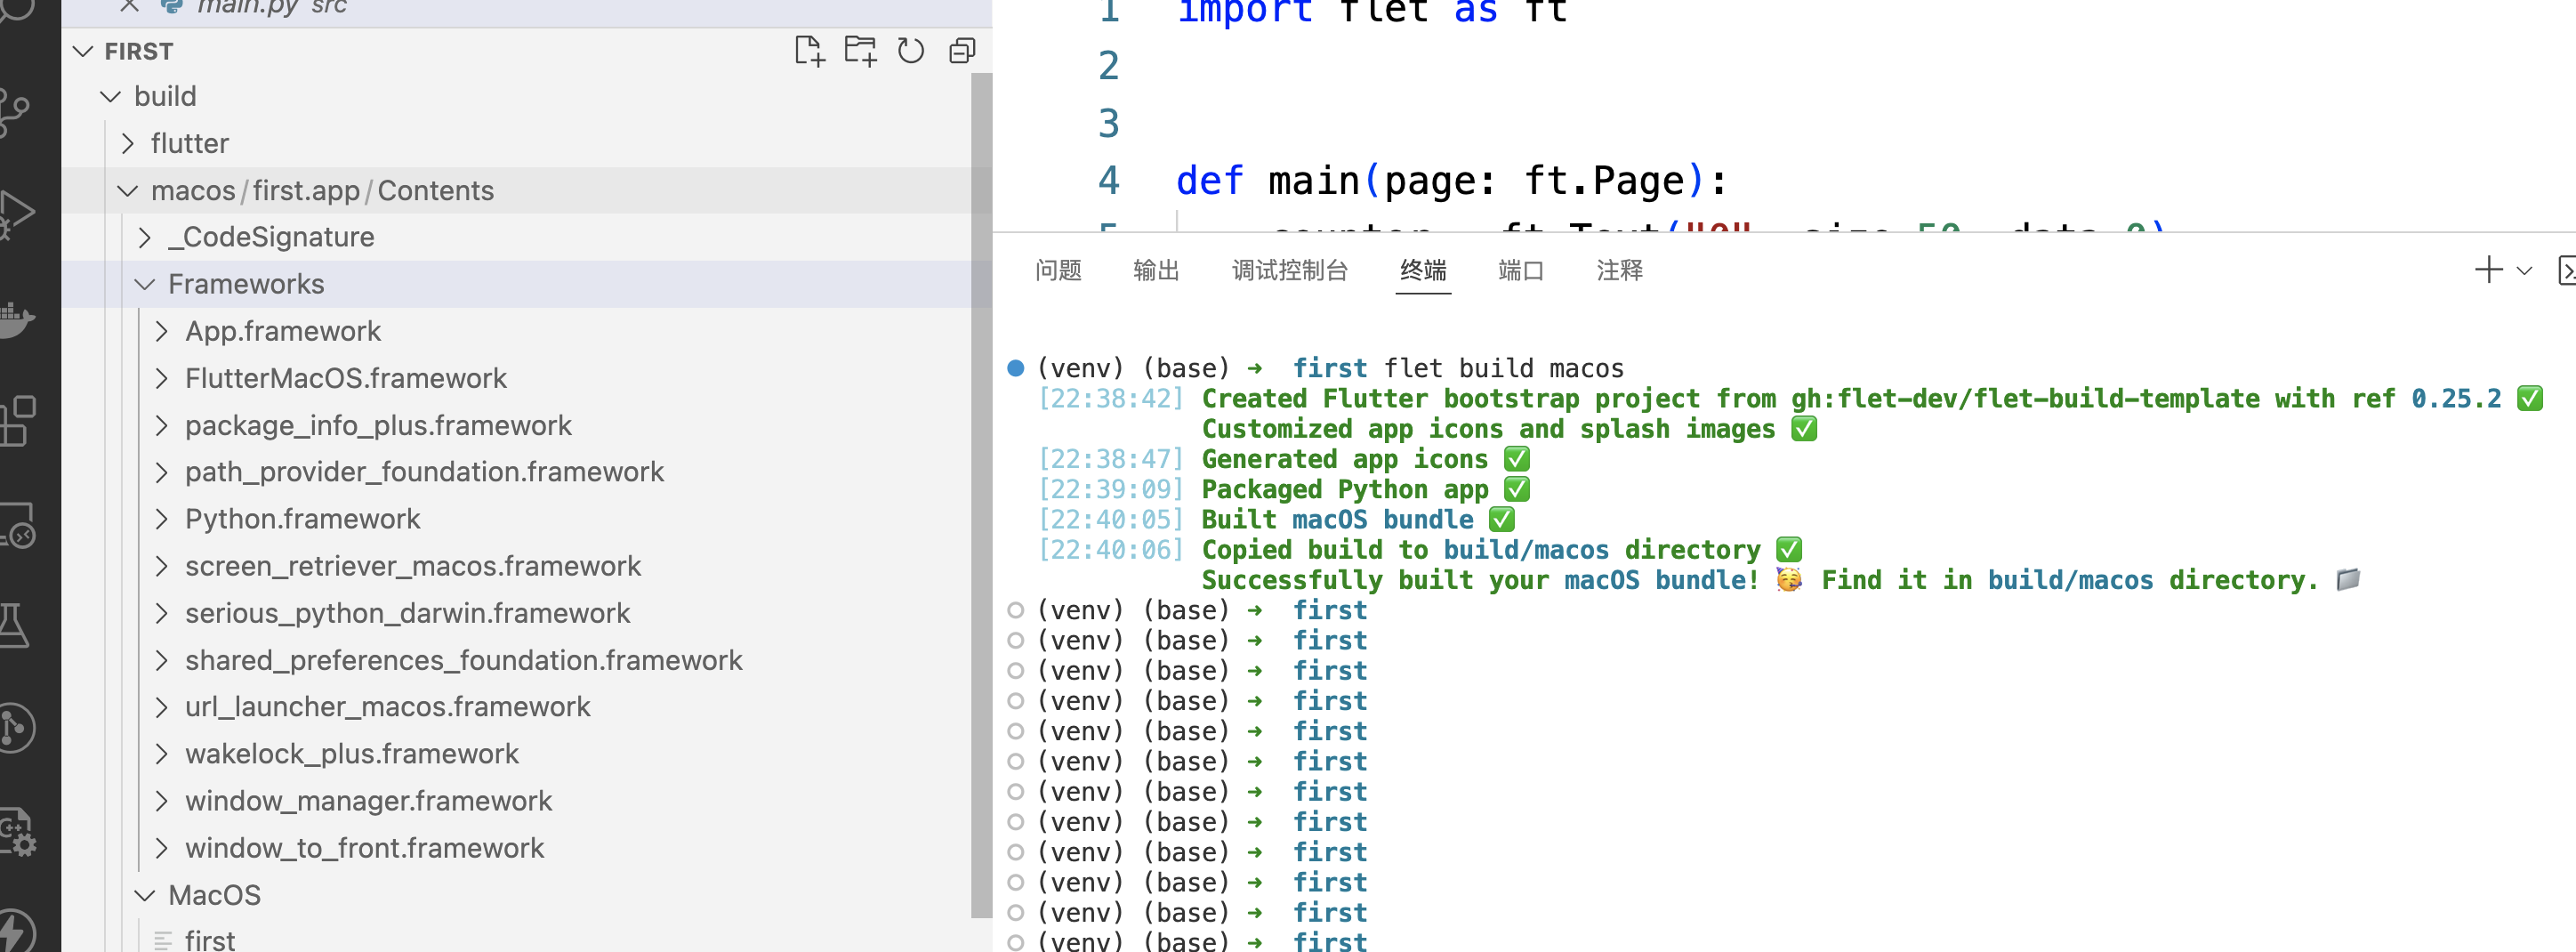Click the blue command decoration dot

point(1015,368)
